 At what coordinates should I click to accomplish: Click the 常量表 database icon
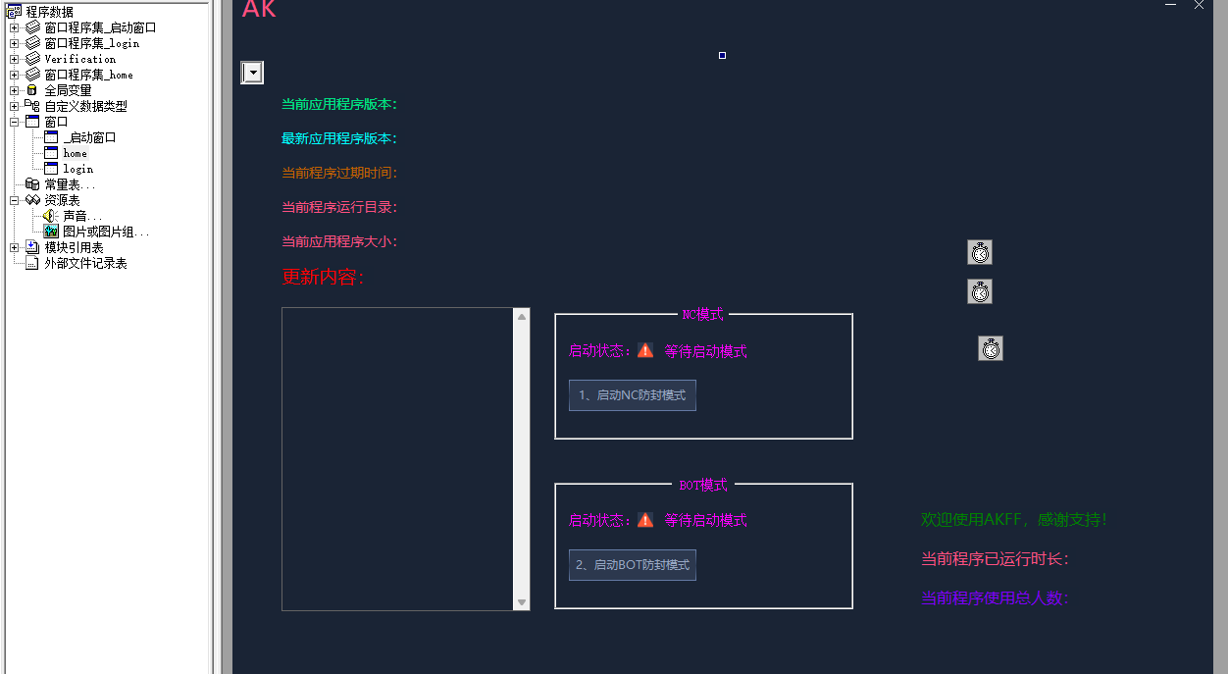[x=32, y=184]
